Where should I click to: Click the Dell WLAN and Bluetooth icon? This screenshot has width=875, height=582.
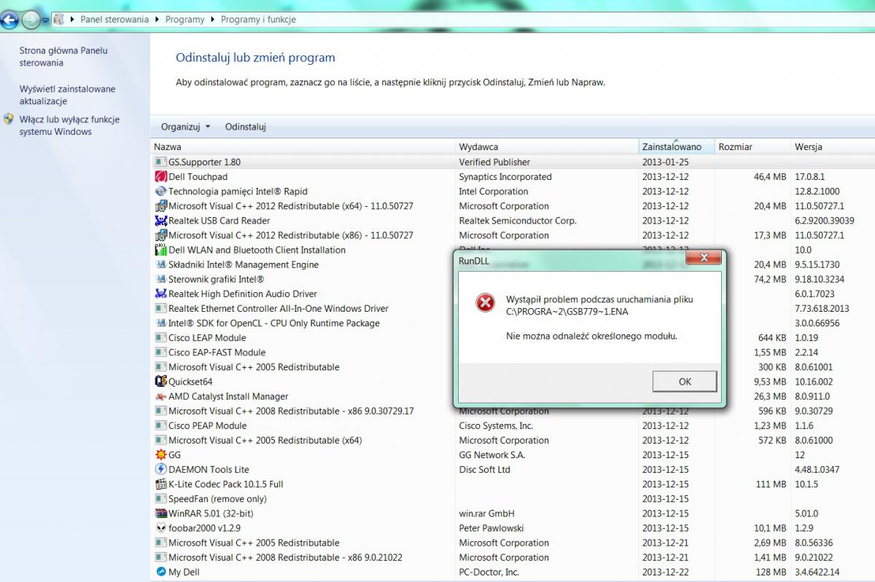point(161,249)
